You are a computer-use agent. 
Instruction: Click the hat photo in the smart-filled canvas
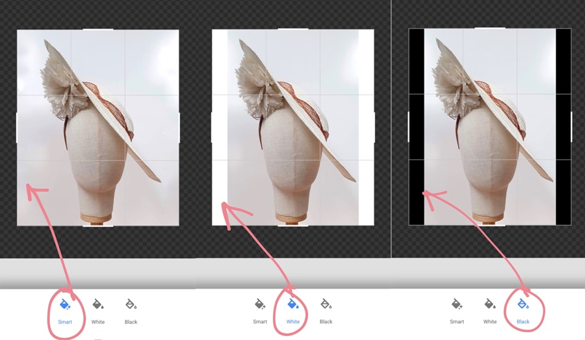(97, 127)
